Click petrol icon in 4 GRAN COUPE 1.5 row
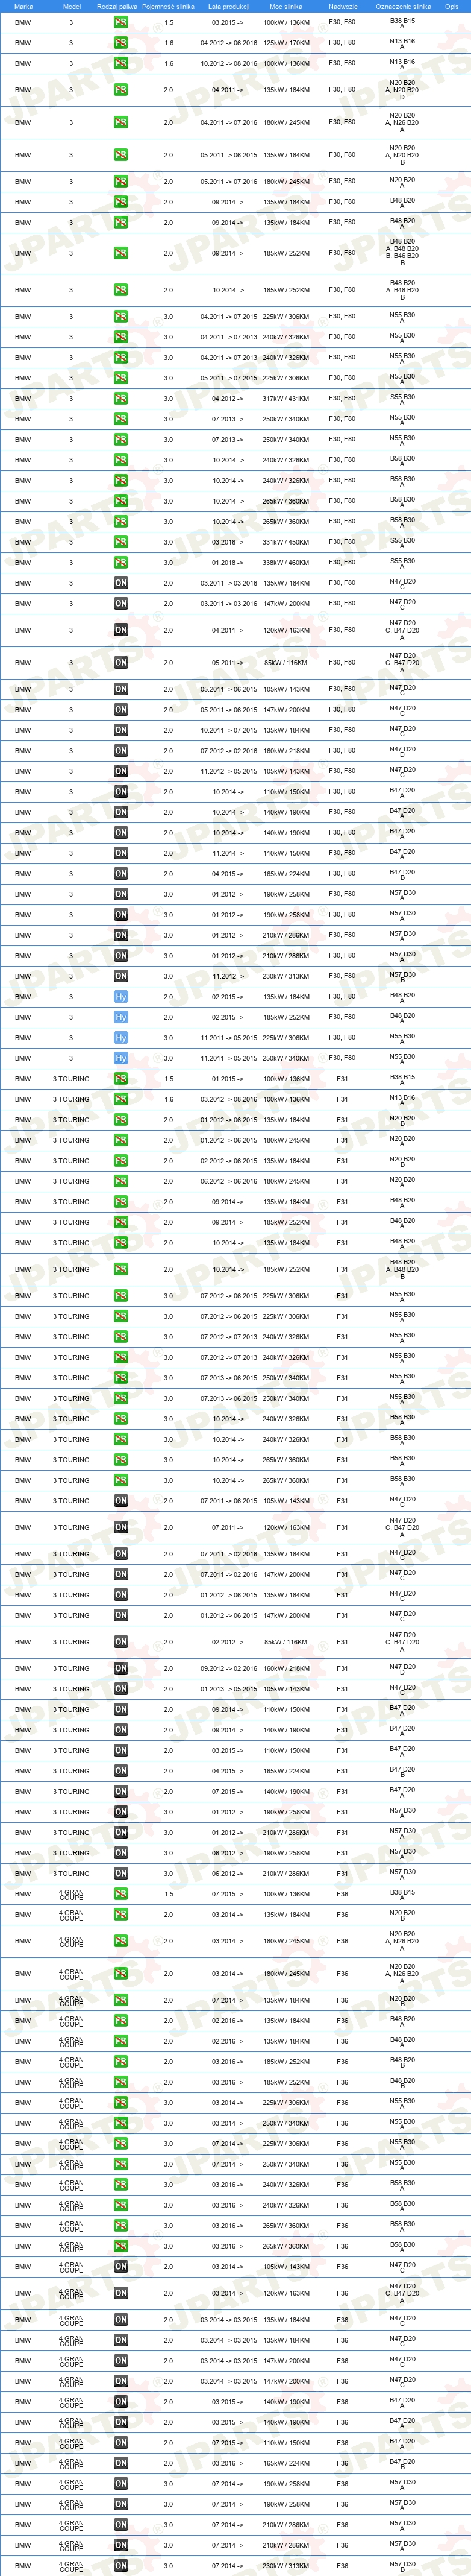Image resolution: width=471 pixels, height=2576 pixels. pos(120,1894)
